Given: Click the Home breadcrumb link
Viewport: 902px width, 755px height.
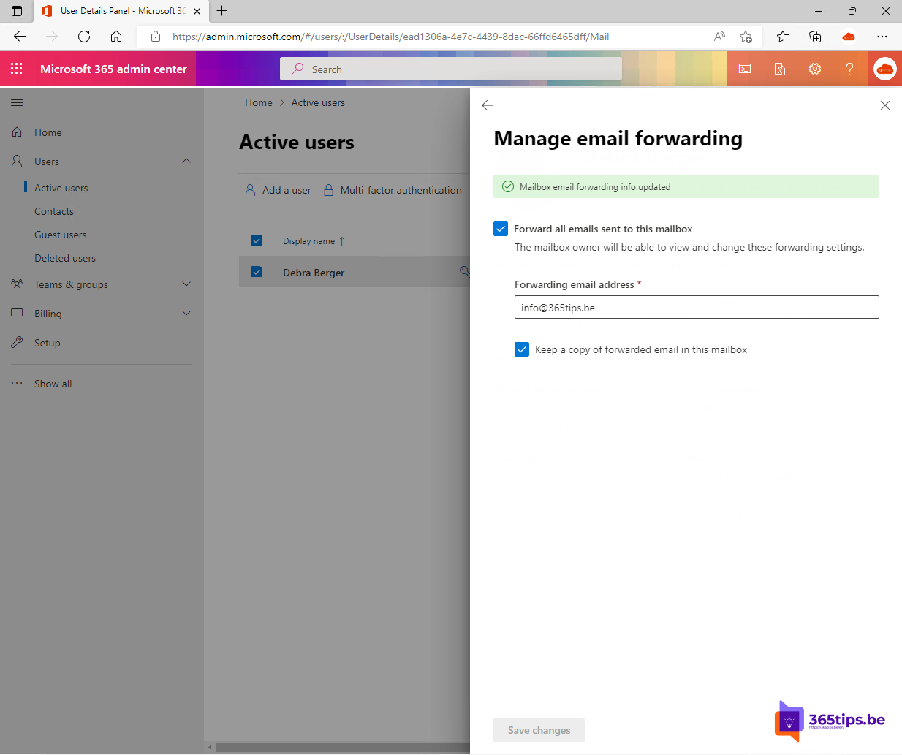Looking at the screenshot, I should (259, 102).
